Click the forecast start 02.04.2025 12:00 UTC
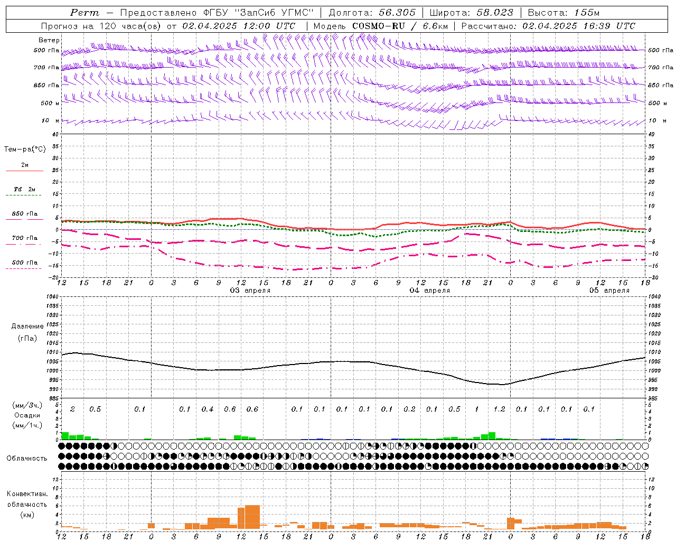 click(x=239, y=26)
